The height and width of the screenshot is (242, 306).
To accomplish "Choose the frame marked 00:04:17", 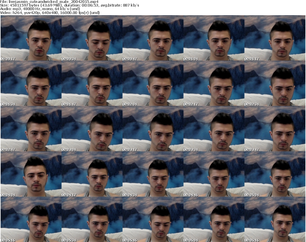I will tap(92, 174).
